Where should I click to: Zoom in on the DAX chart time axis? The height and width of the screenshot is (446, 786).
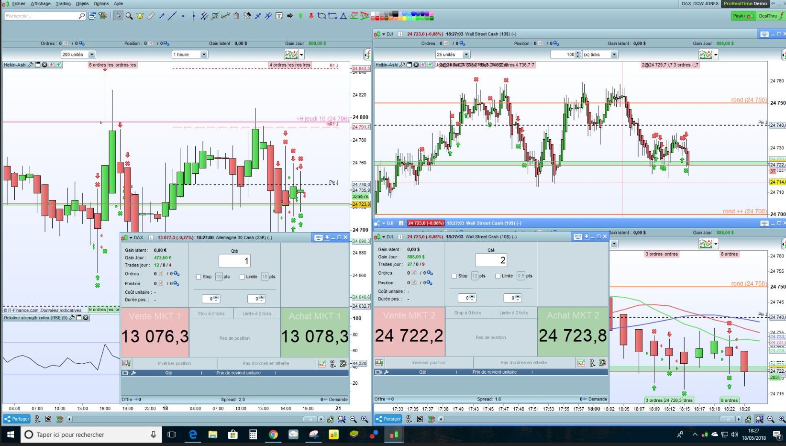pos(365,419)
